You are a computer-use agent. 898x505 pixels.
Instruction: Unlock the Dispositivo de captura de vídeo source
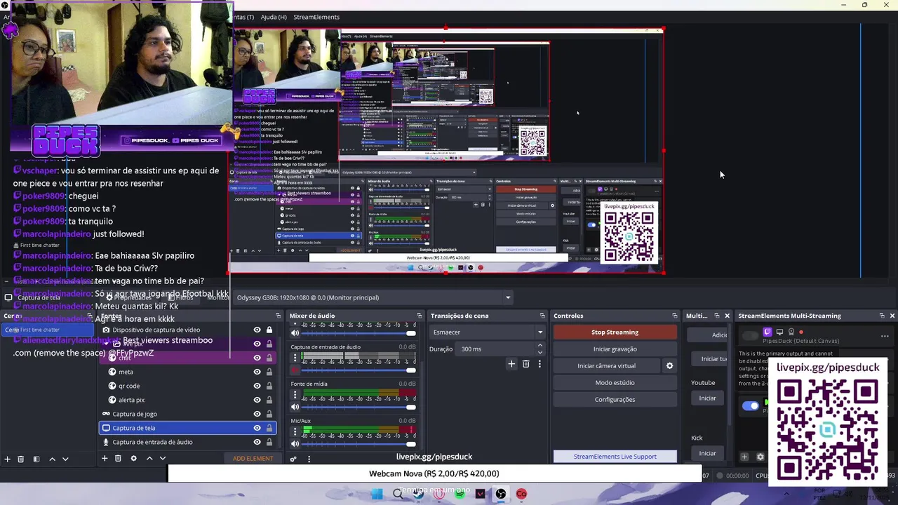click(269, 330)
